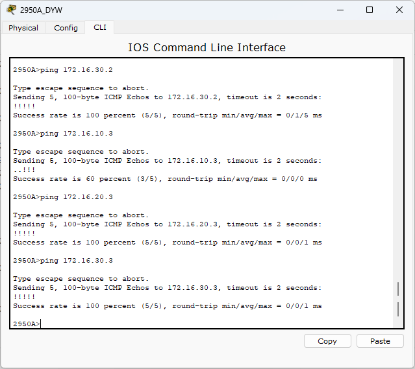Click the 'ping 172.16.30.3' command line

pyautogui.click(x=63, y=260)
